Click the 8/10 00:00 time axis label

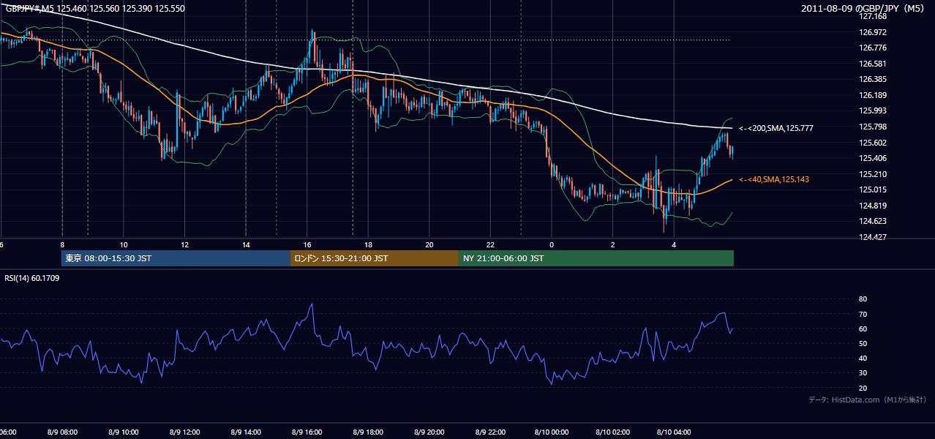[x=552, y=432]
